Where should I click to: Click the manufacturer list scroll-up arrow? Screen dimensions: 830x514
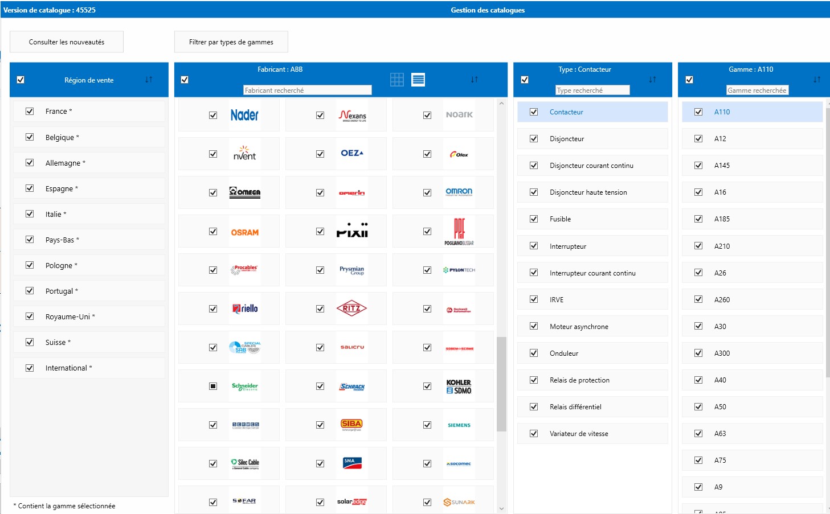point(501,104)
